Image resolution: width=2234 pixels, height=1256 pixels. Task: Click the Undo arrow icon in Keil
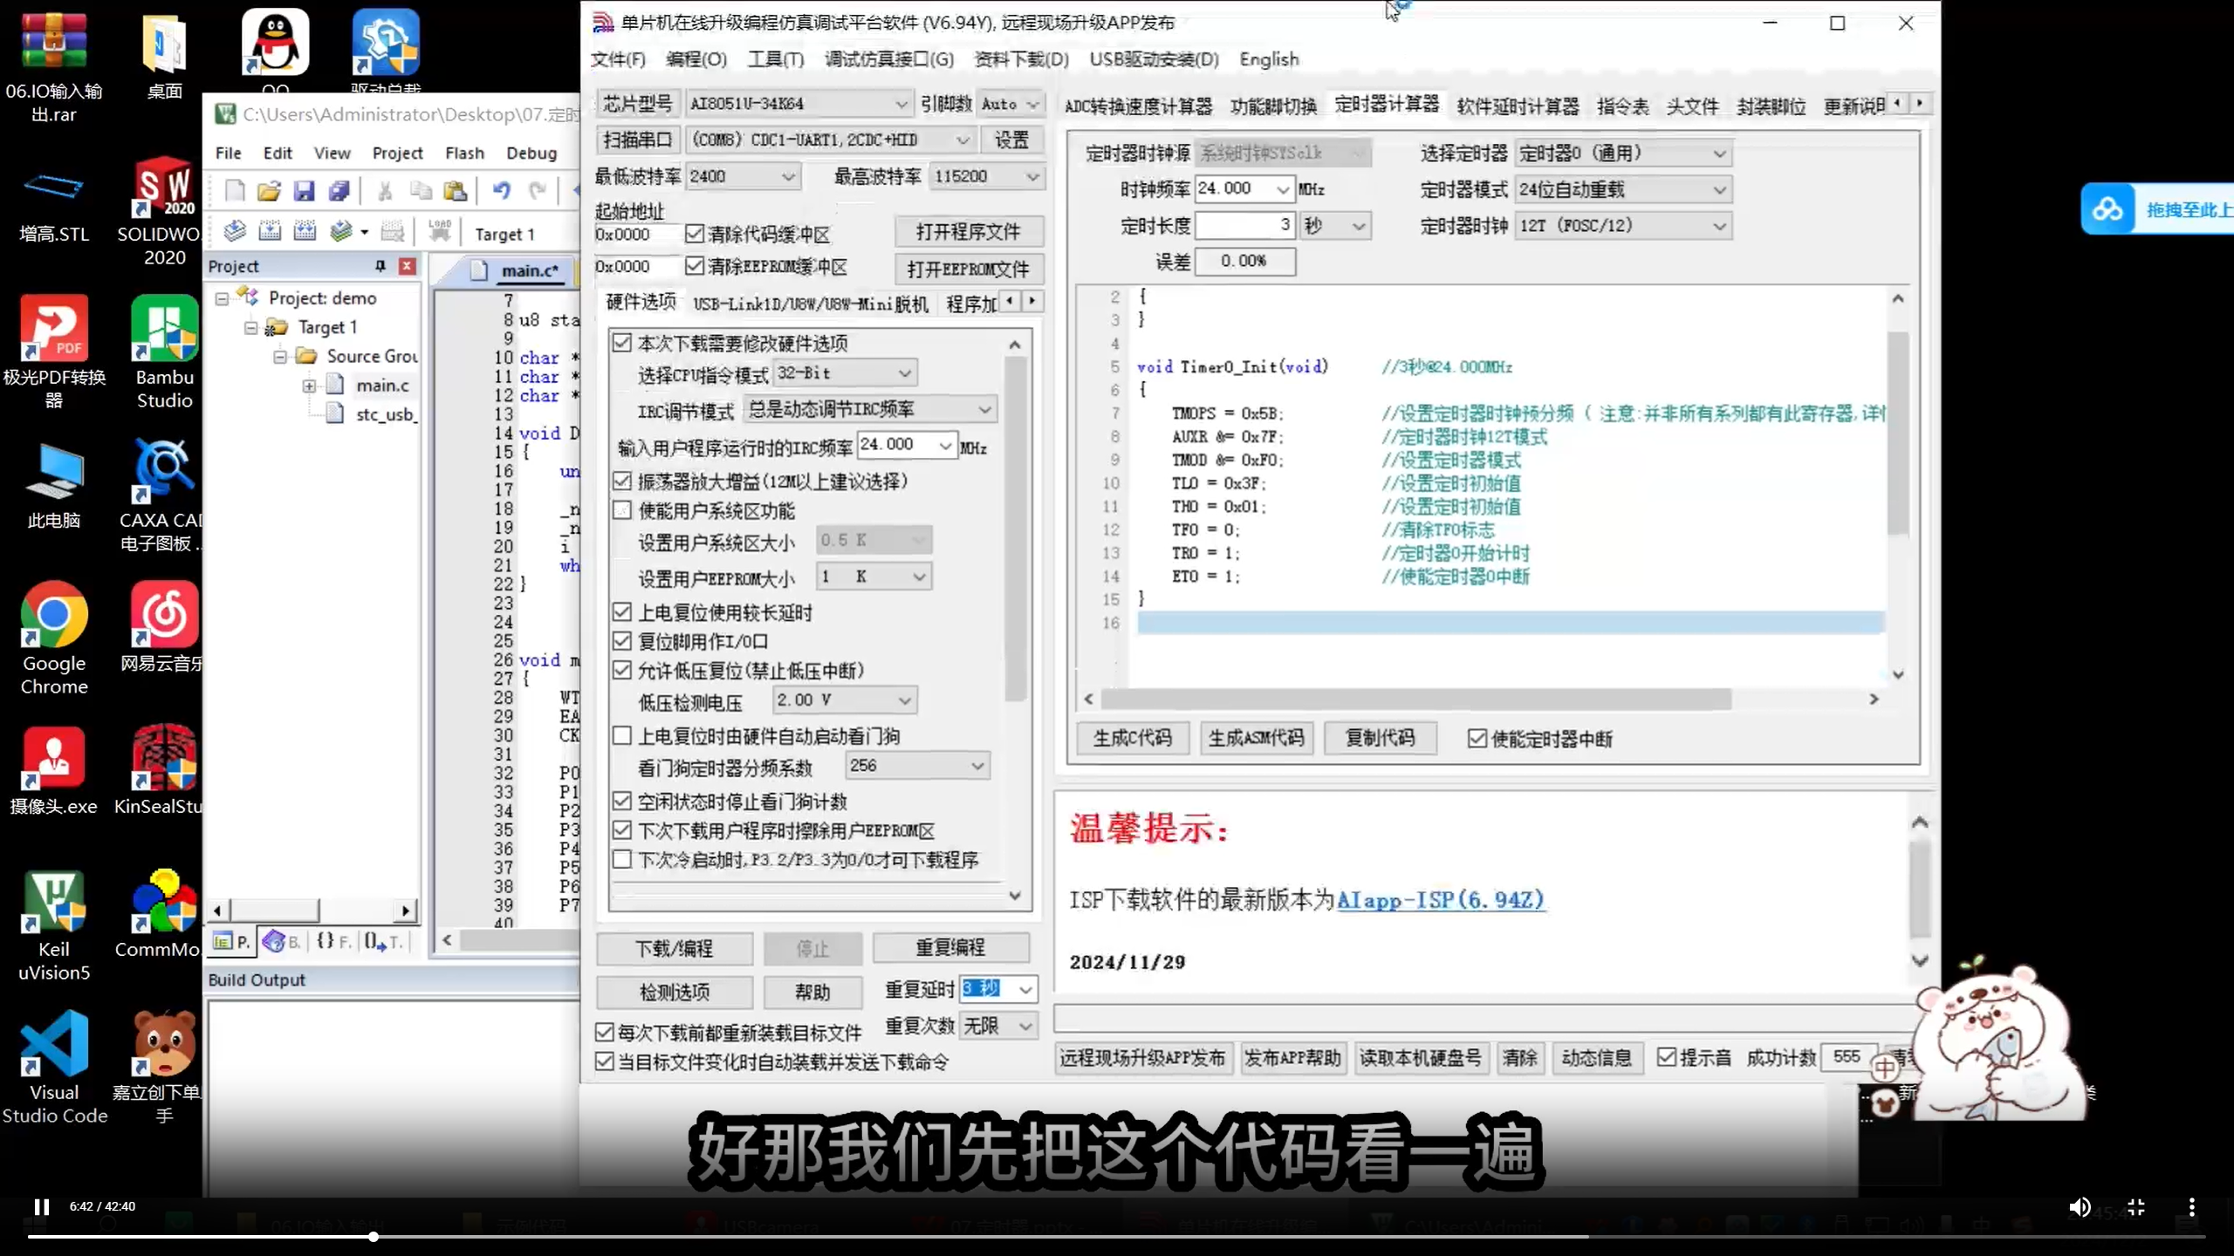point(500,191)
